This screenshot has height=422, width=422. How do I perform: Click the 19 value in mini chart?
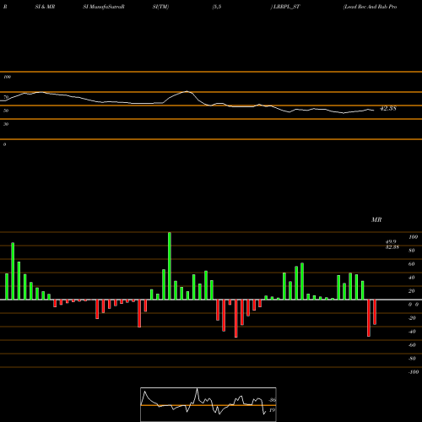[x=272, y=410]
